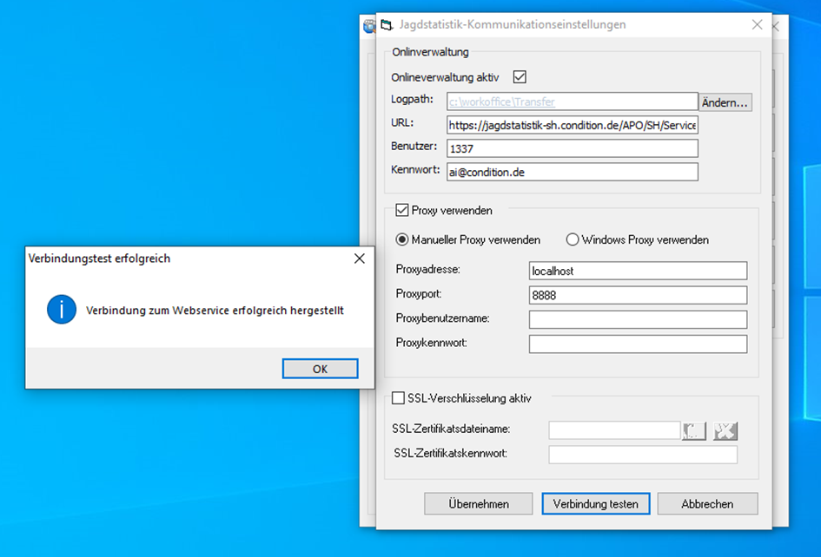821x557 pixels.
Task: Click the Verbindung testen button
Action: tap(595, 504)
